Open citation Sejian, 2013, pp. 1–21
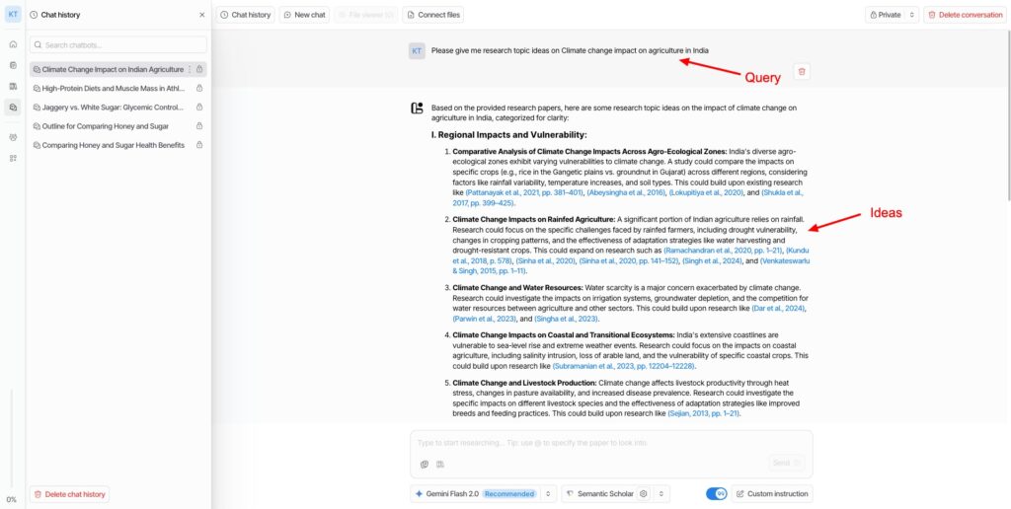 704,414
